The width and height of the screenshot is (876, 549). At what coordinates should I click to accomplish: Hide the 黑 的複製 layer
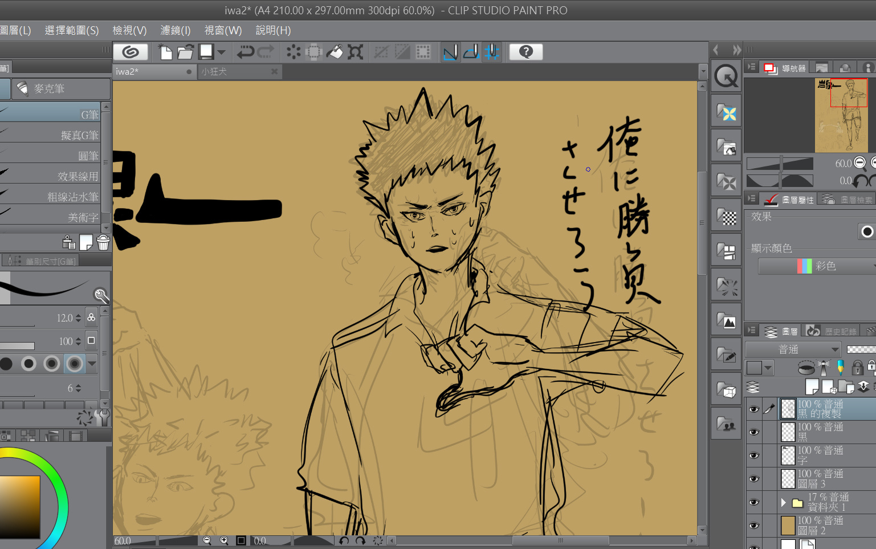(753, 409)
